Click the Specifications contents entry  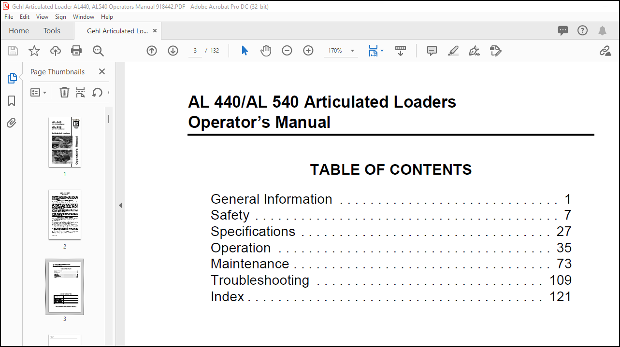[x=391, y=232]
